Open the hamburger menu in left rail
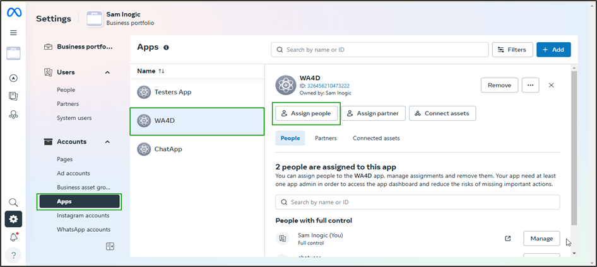Image resolution: width=597 pixels, height=267 pixels. tap(13, 33)
